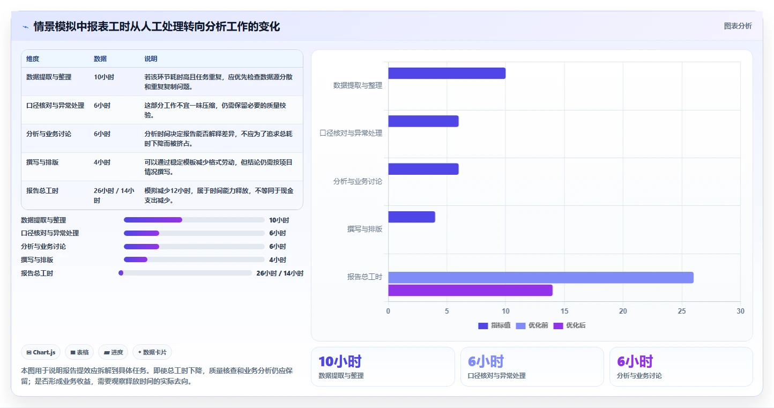Click the 分析与业务讨论 chart bar
This screenshot has height=408, width=774.
pos(423,169)
